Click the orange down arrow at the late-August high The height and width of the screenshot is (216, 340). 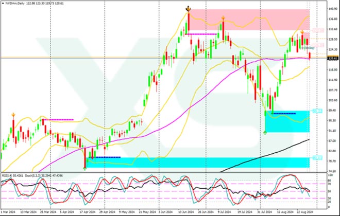tap(302, 32)
